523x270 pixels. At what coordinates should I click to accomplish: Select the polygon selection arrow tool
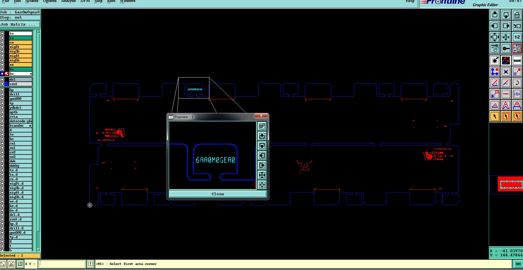[517, 116]
